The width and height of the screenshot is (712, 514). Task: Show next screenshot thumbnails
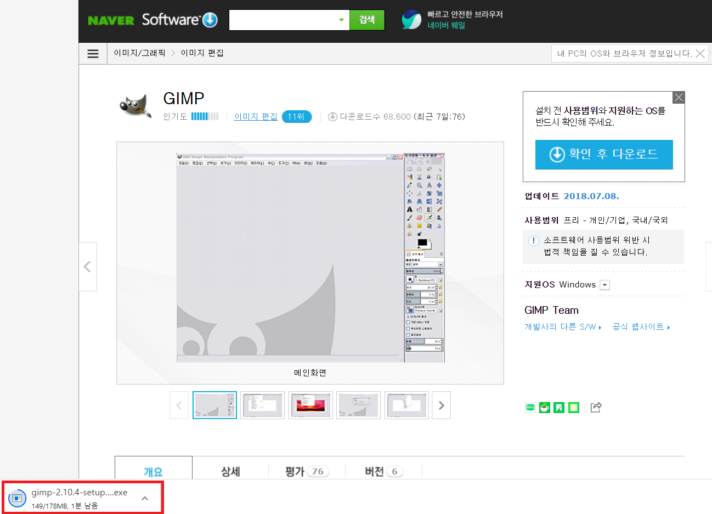click(441, 405)
